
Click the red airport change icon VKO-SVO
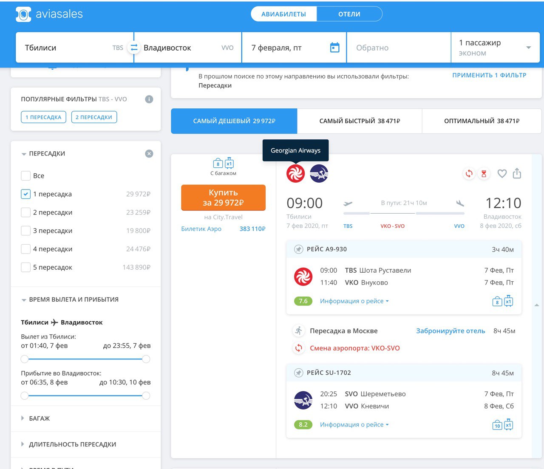point(299,348)
